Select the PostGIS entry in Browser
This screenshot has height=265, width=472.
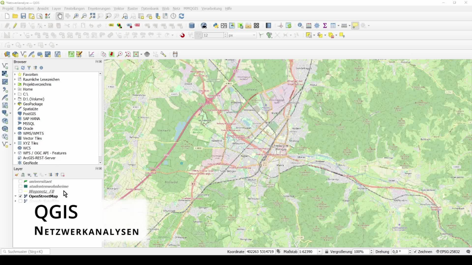[29, 114]
